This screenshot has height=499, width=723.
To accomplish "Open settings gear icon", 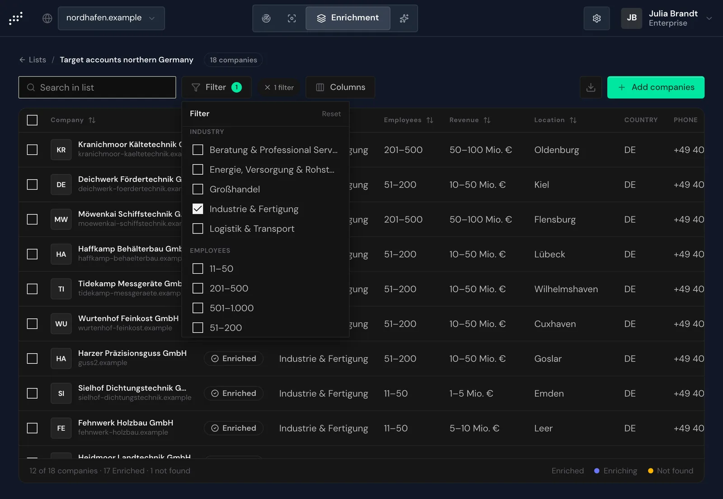I will click(x=596, y=18).
